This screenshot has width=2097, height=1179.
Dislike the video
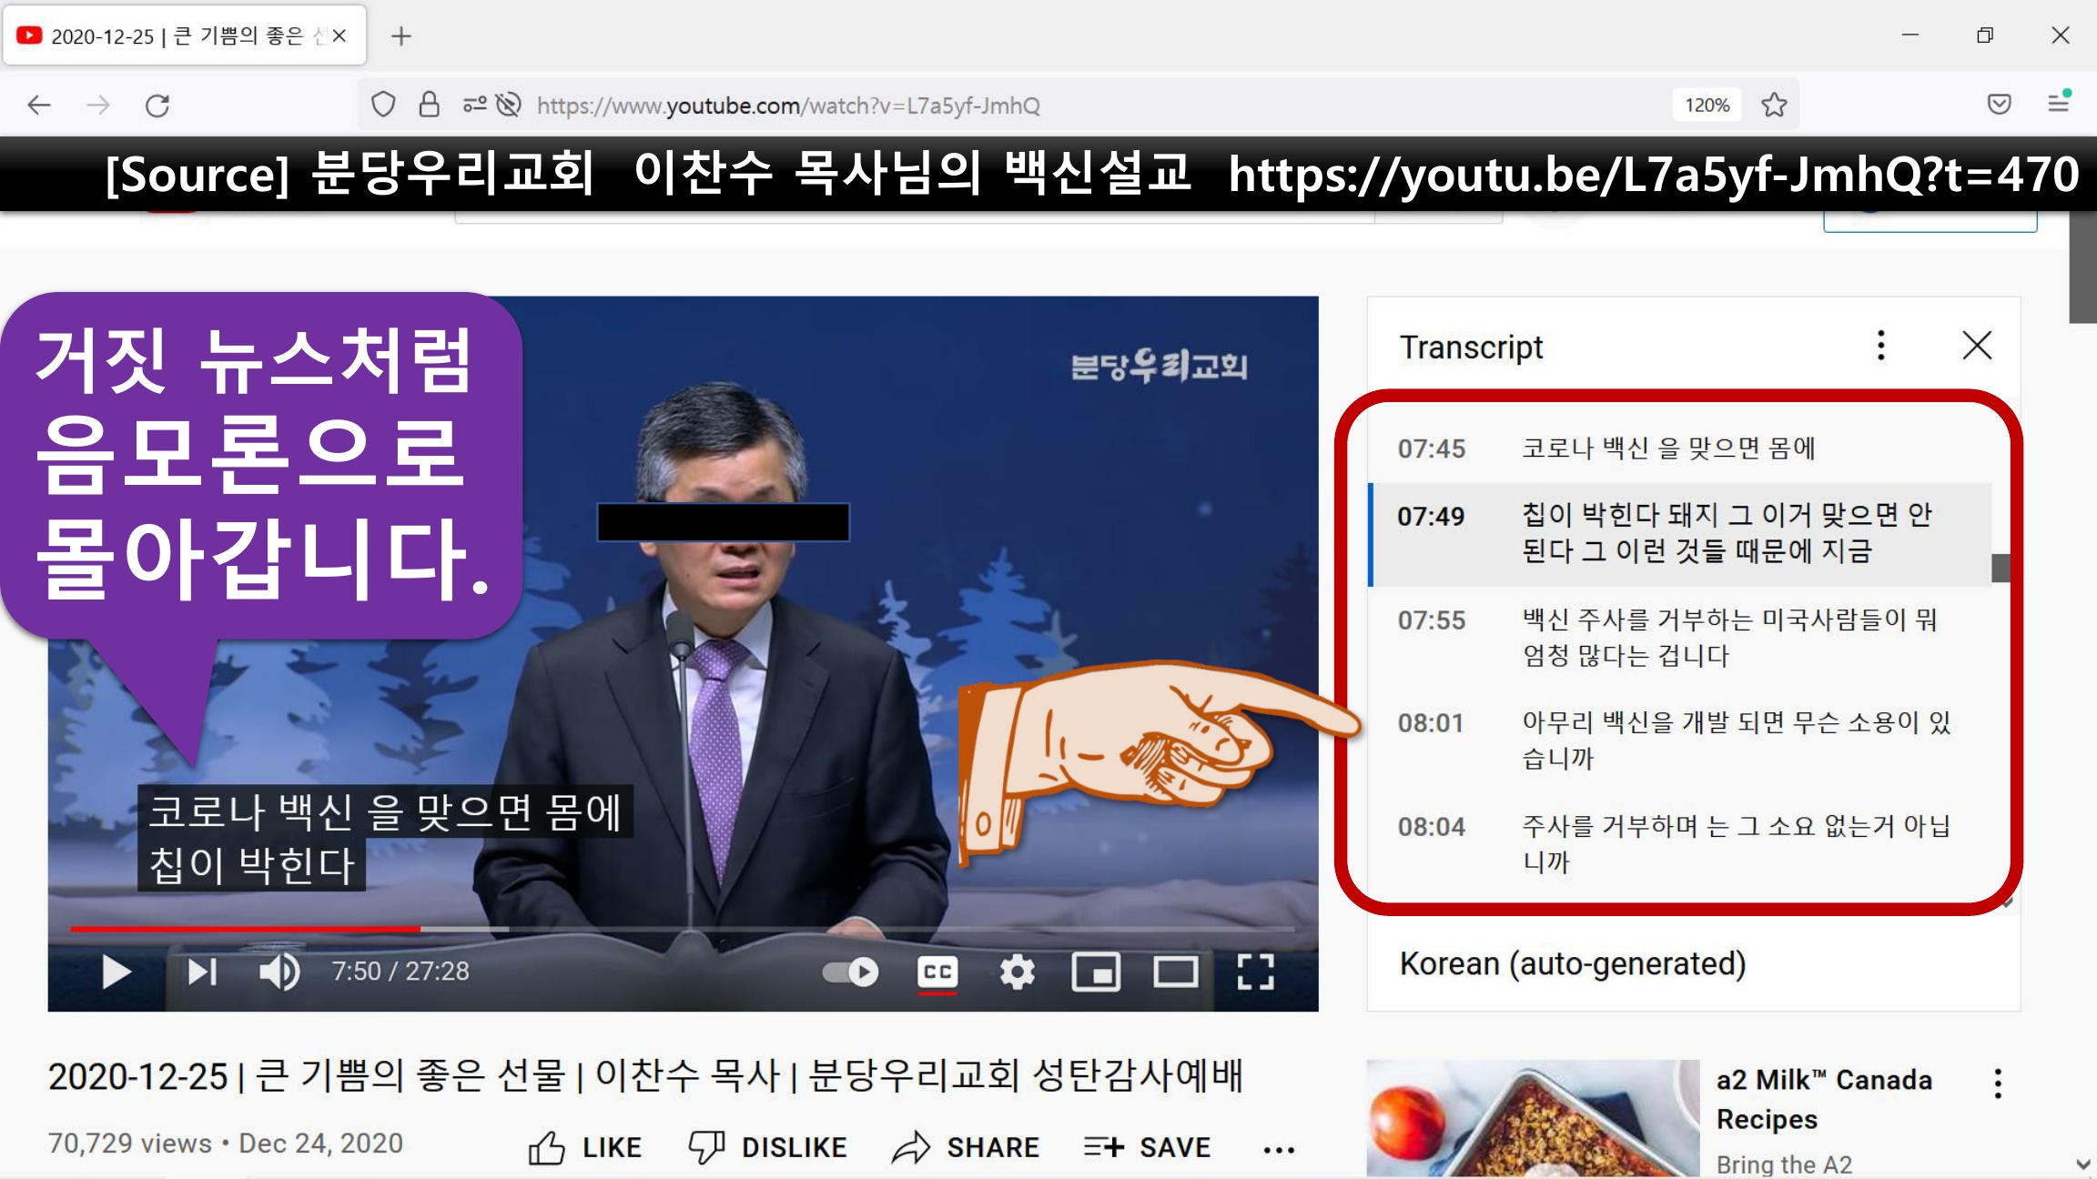click(766, 1147)
